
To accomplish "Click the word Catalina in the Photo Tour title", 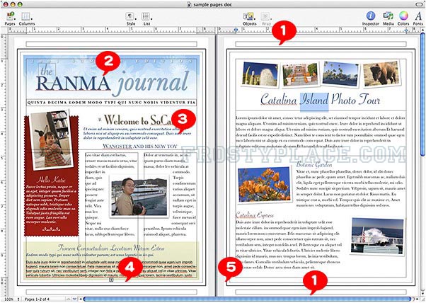I will coord(279,100).
